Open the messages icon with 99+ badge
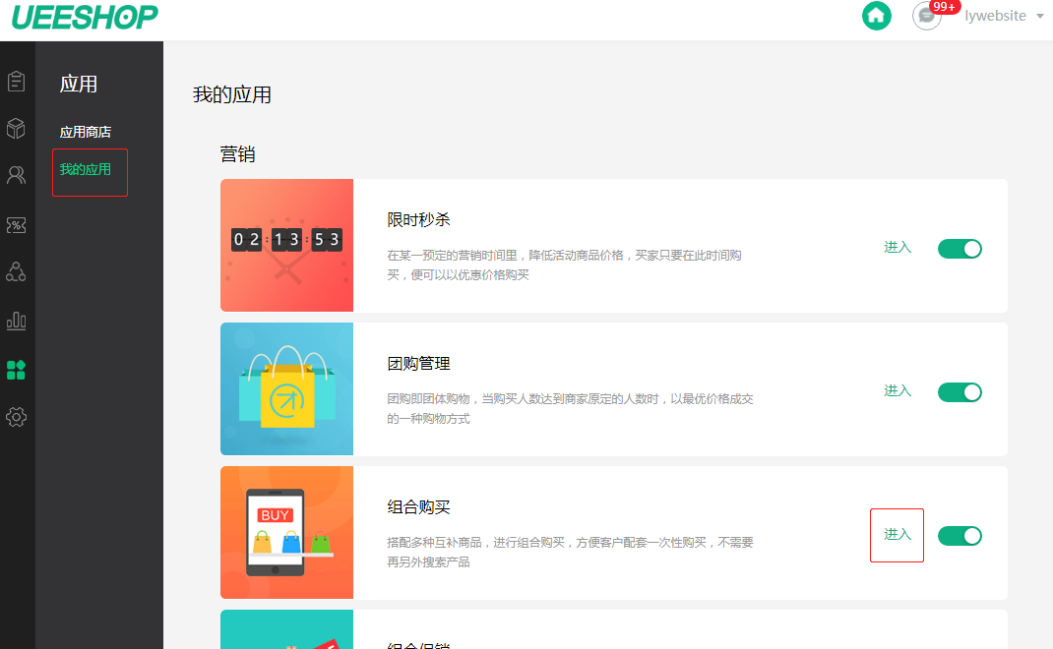This screenshot has height=649, width=1053. pos(927,16)
